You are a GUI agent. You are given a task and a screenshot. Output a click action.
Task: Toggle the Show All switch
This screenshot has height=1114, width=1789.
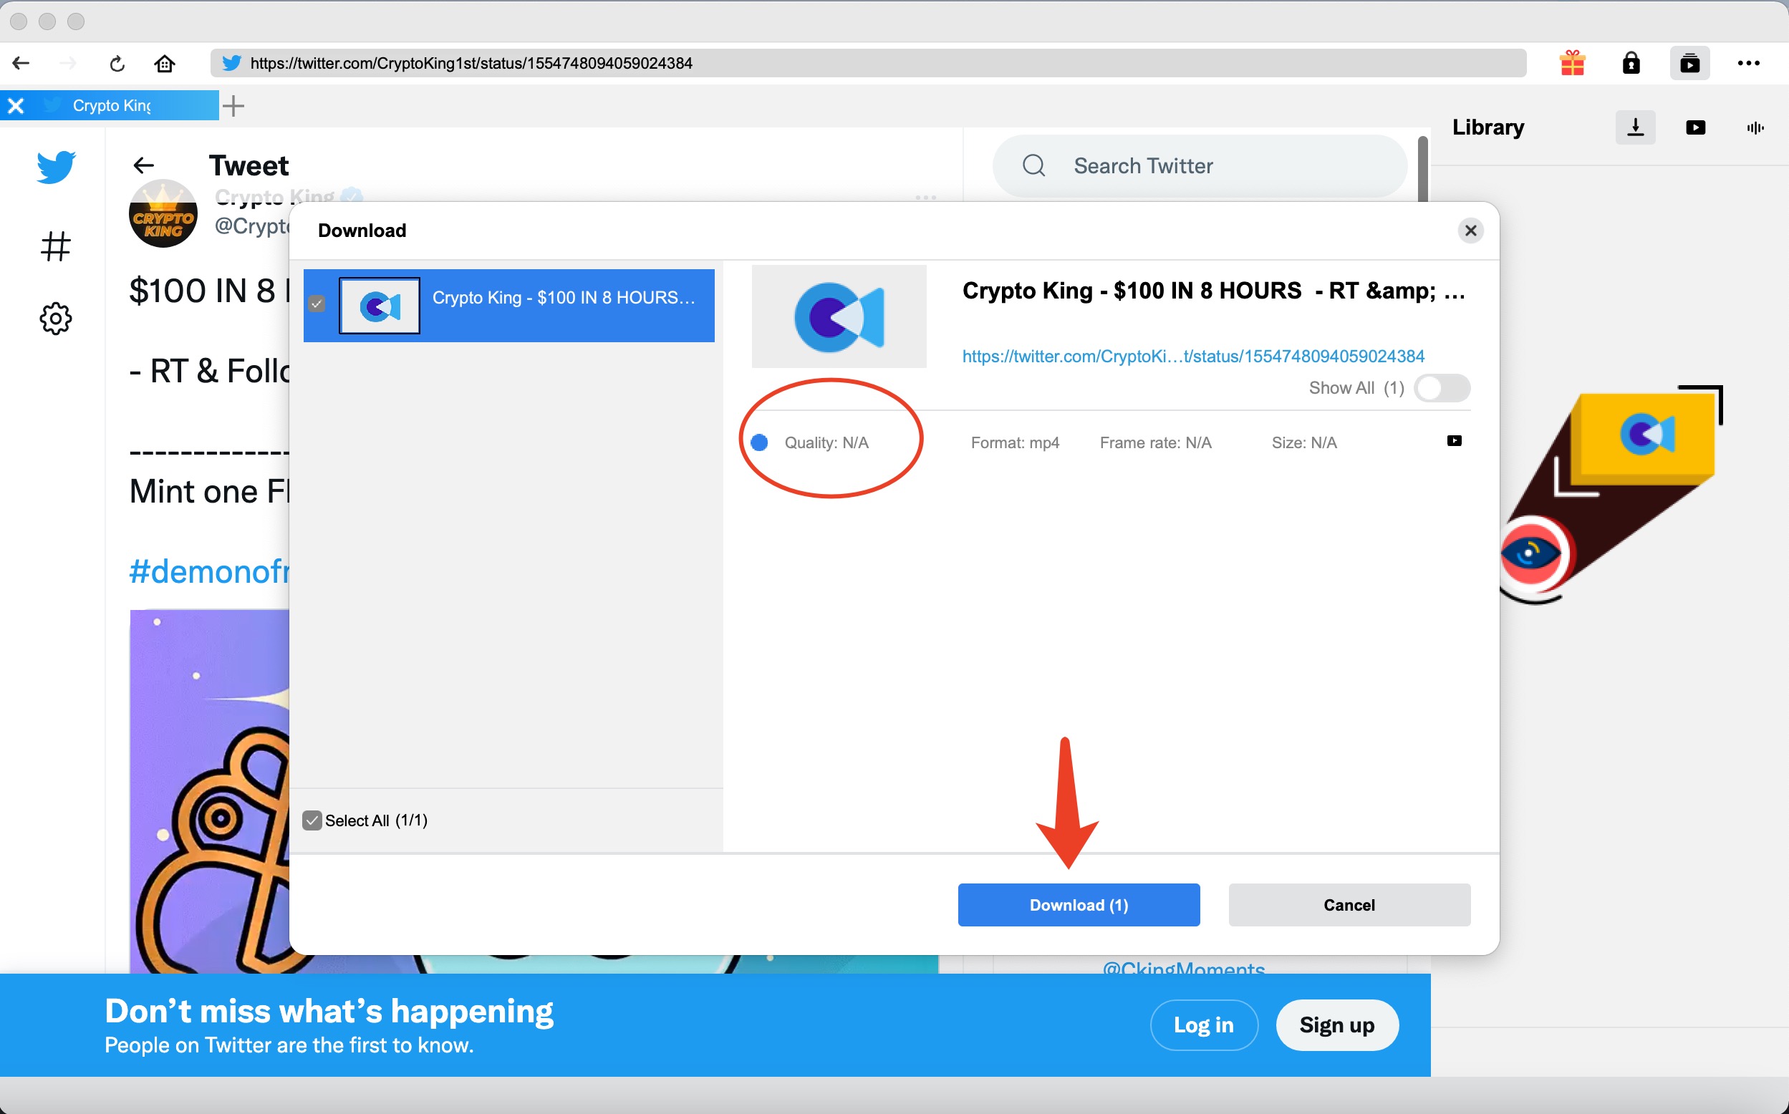tap(1441, 388)
